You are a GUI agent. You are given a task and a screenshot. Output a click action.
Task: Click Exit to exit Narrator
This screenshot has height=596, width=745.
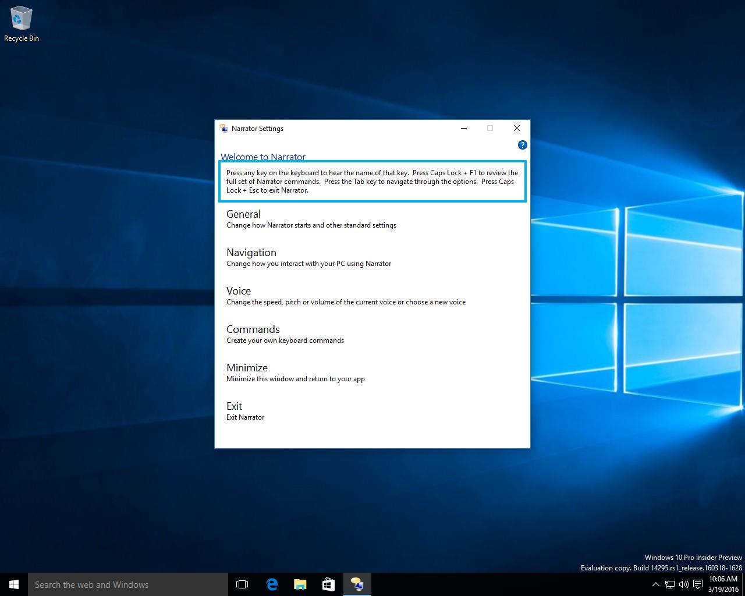tap(245, 411)
